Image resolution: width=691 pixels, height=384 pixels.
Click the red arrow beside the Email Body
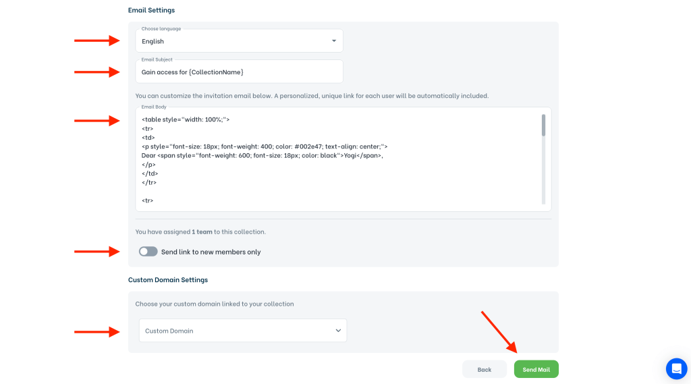[x=96, y=121]
